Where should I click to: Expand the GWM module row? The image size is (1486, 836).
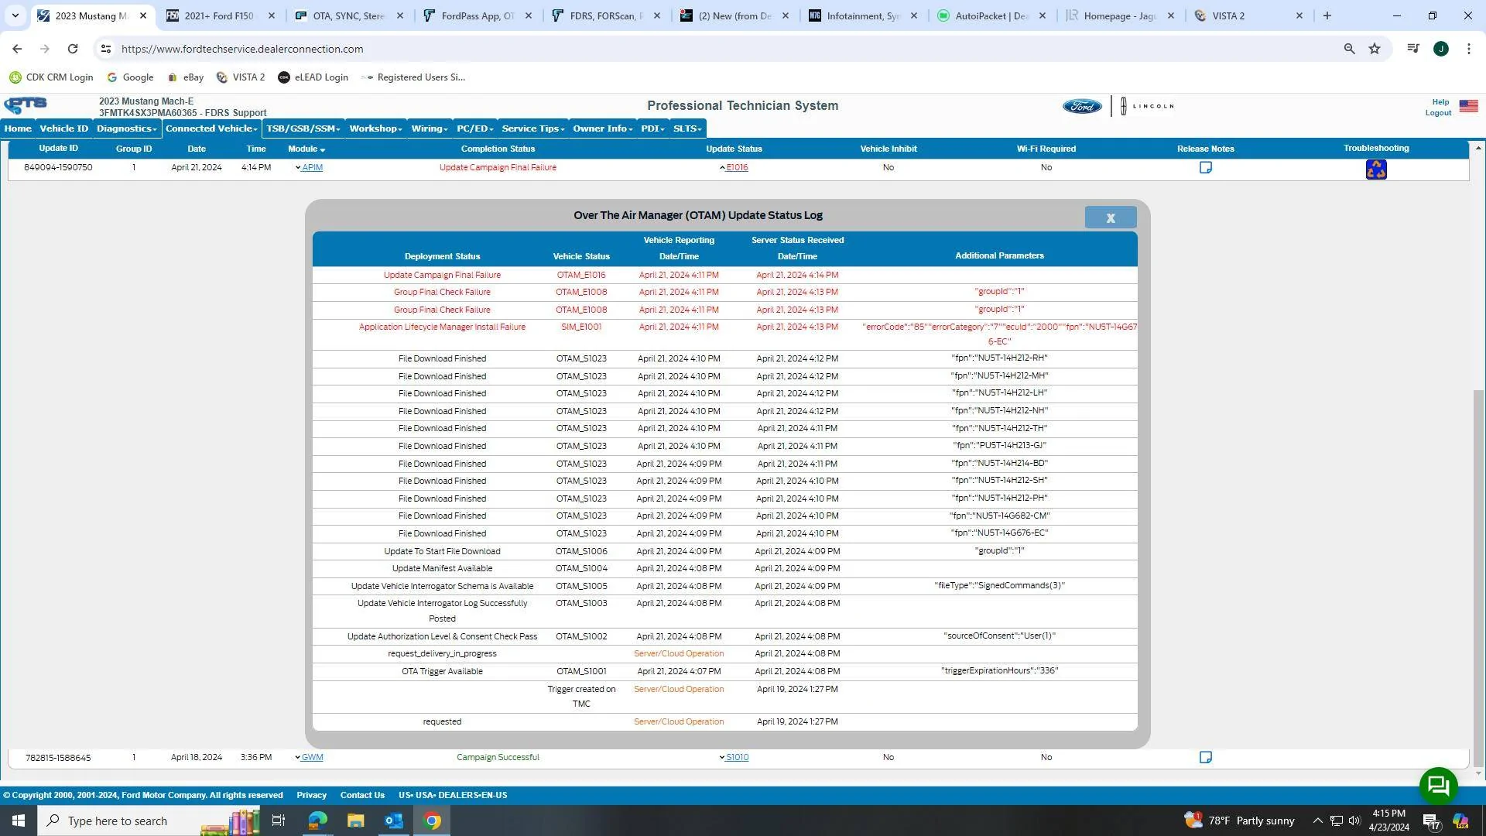[309, 757]
